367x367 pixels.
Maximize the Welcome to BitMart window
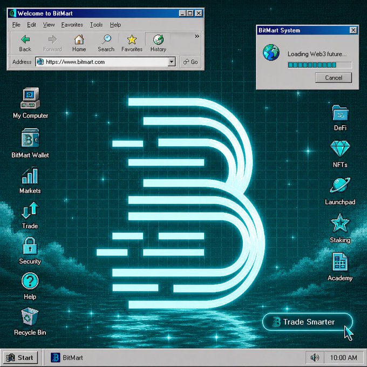pyautogui.click(x=190, y=13)
